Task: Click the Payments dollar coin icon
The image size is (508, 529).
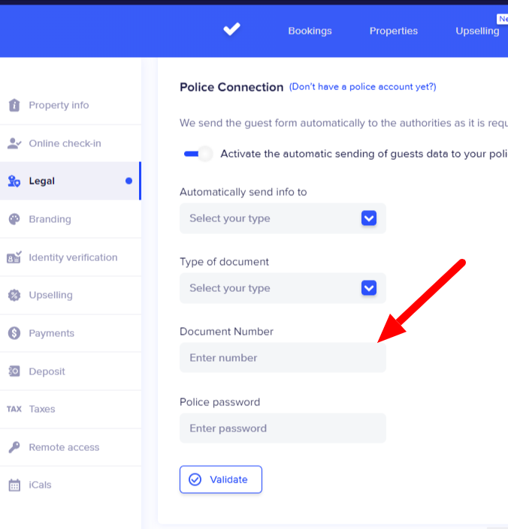Action: 14,333
